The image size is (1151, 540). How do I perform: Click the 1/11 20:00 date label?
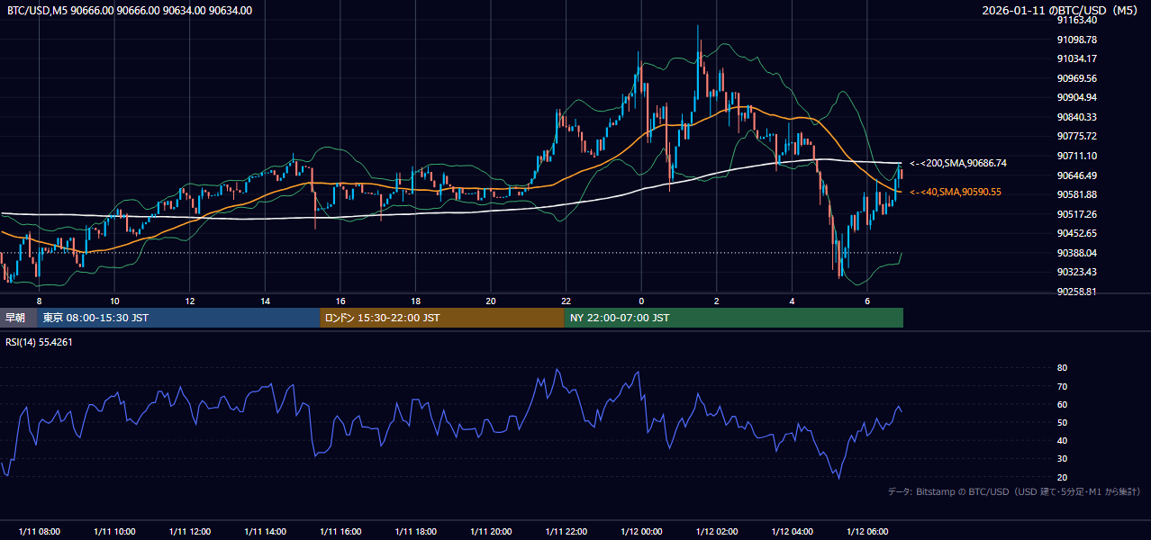pos(491,532)
